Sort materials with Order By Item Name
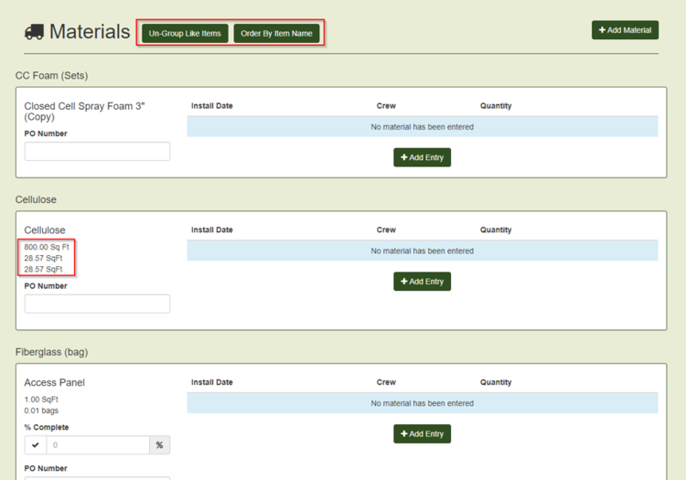This screenshot has height=480, width=686. pos(276,34)
